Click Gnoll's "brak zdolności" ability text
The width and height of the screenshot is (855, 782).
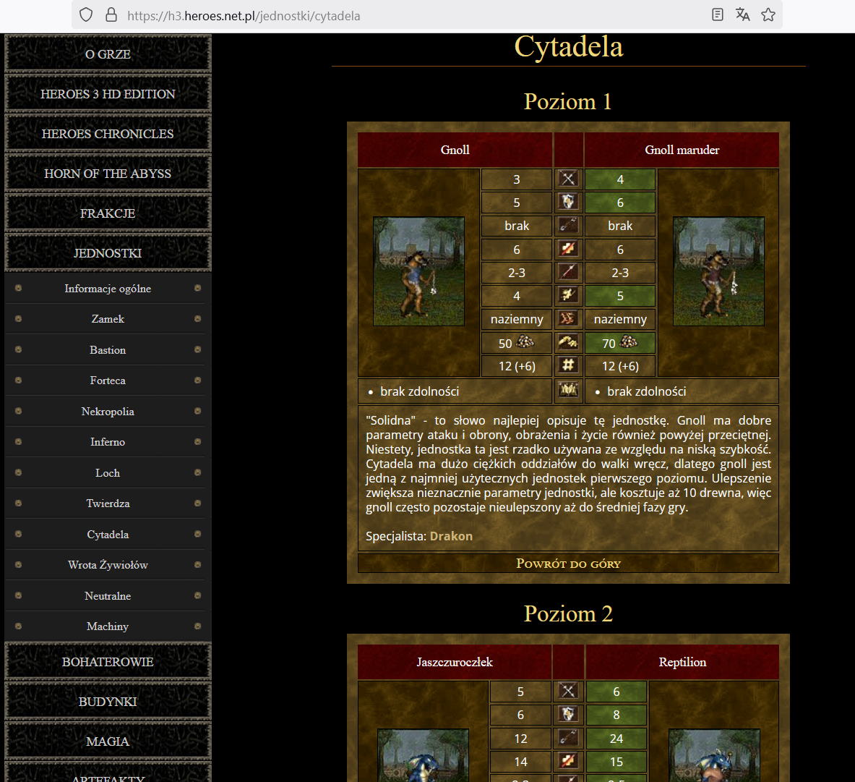(x=419, y=391)
